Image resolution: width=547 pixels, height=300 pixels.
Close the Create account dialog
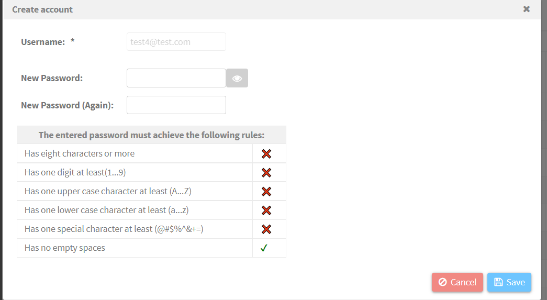(x=527, y=9)
